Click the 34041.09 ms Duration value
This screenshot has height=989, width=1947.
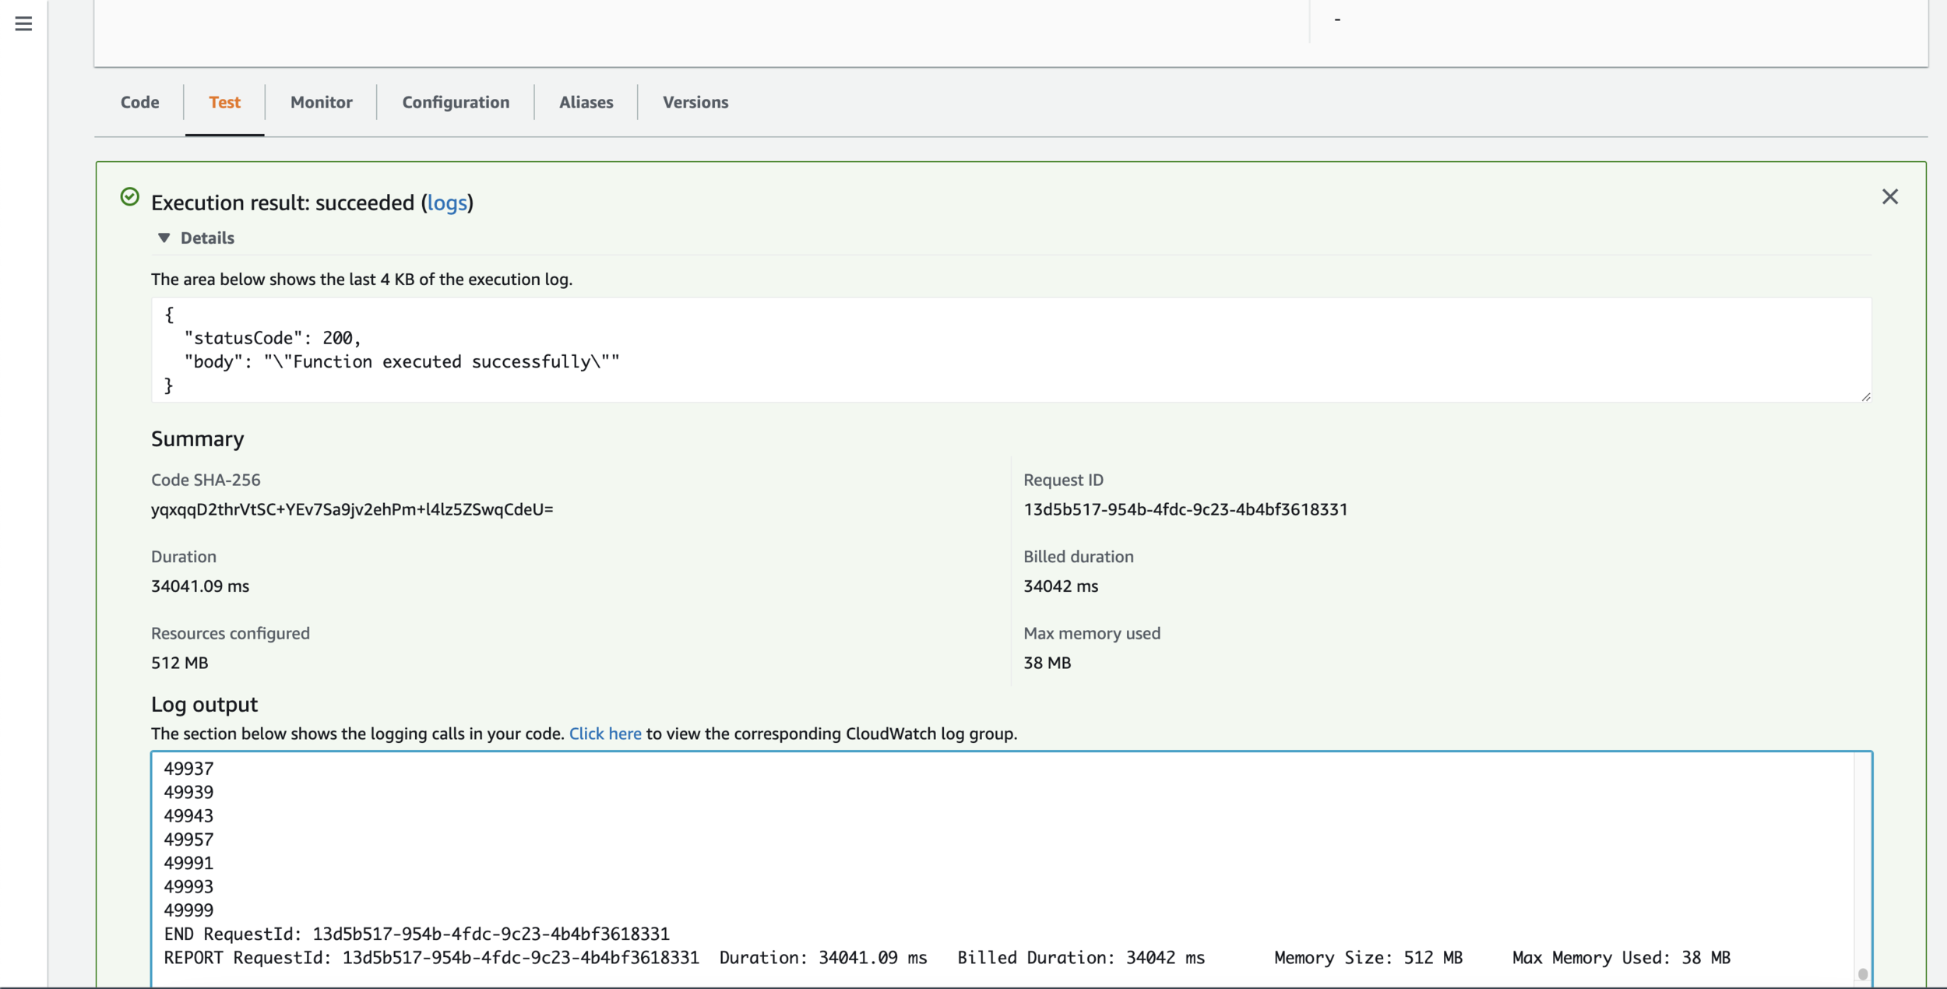pyautogui.click(x=200, y=586)
